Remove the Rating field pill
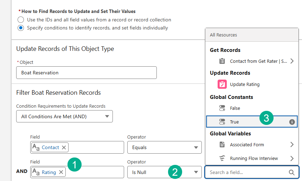 point(61,172)
